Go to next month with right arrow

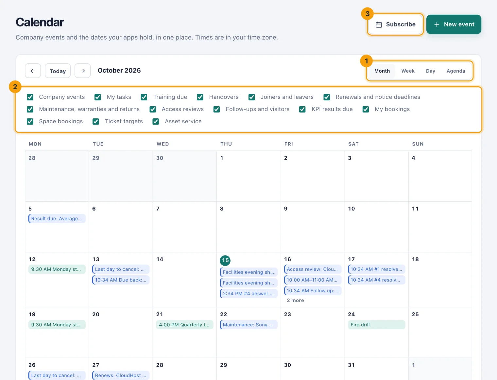[82, 71]
